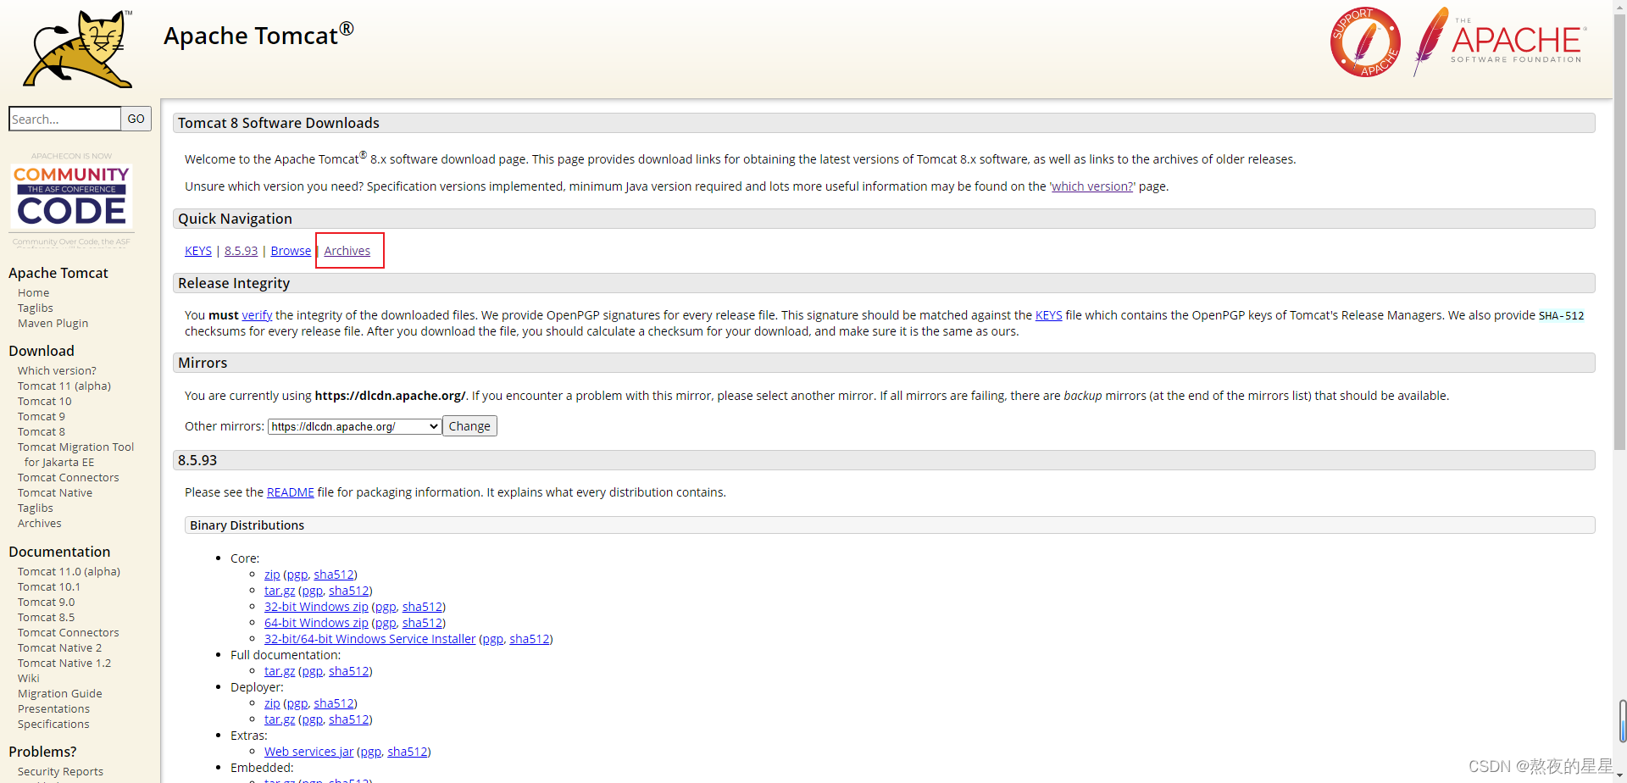Open Migration Guide sidebar link
This screenshot has width=1627, height=783.
point(60,694)
